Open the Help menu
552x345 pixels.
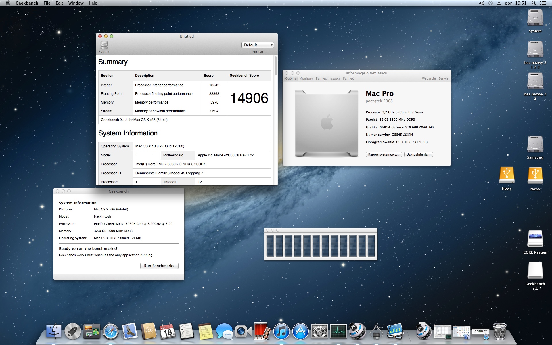(x=93, y=3)
